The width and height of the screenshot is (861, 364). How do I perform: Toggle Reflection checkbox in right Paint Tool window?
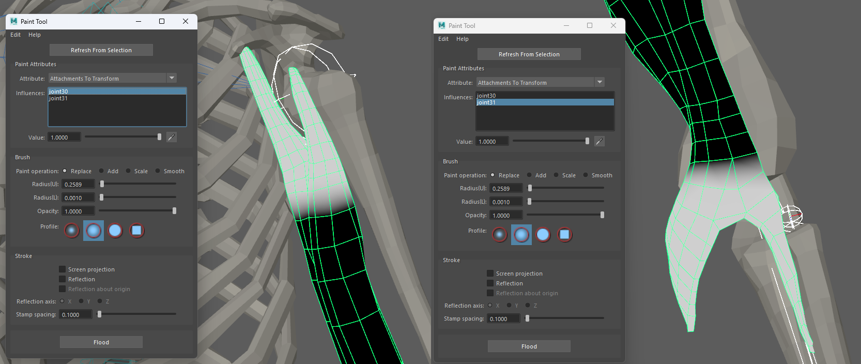pyautogui.click(x=490, y=283)
